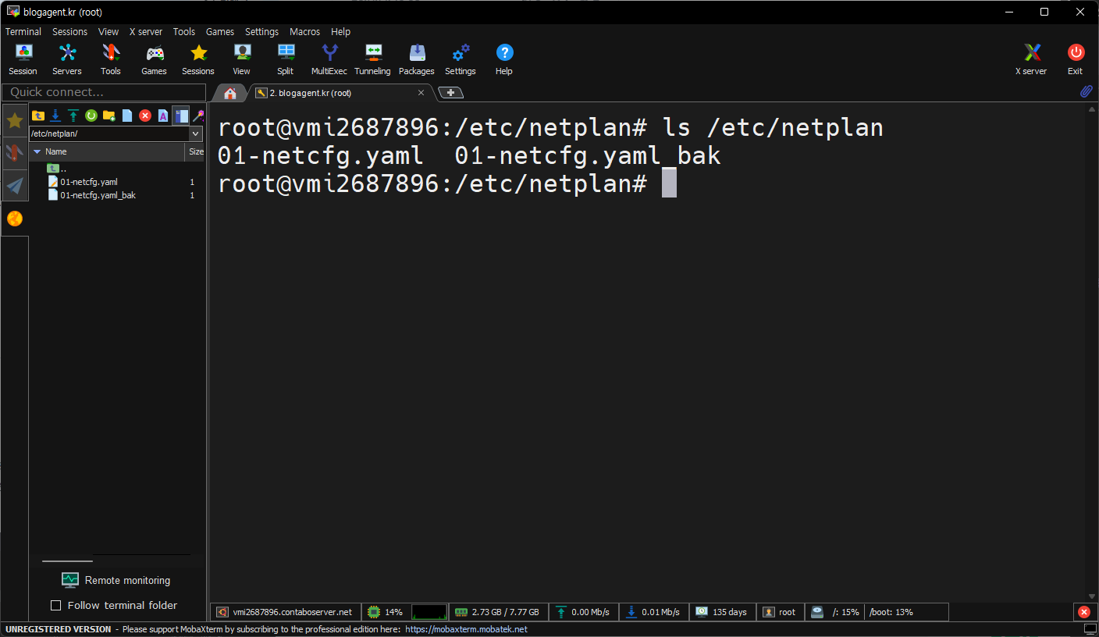Sort files by the Name column header
Viewport: 1099px width, 637px height.
108,151
